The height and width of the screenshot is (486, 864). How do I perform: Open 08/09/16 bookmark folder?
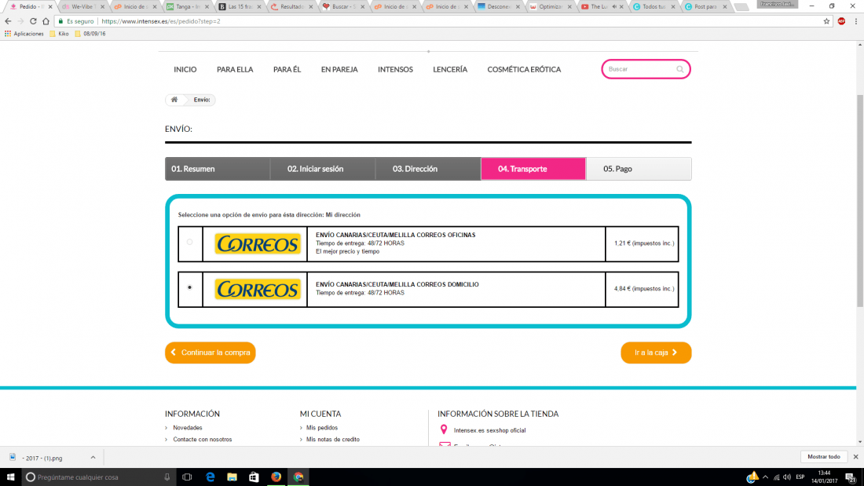[x=90, y=34]
